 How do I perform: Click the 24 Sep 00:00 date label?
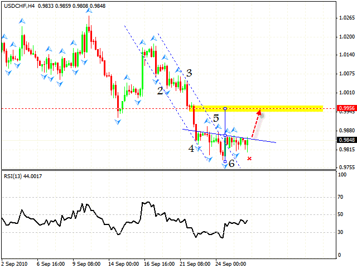pyautogui.click(x=231, y=264)
